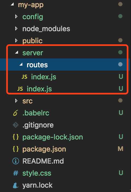Click the braces icon beside package-lock.json

(16, 137)
